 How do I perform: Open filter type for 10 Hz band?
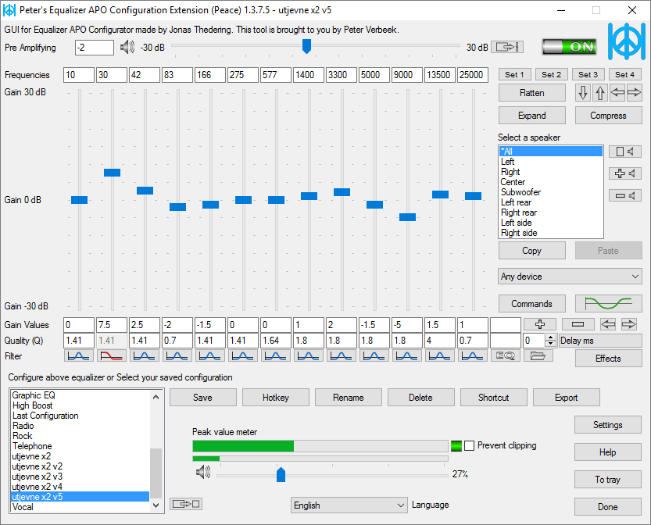tap(79, 355)
